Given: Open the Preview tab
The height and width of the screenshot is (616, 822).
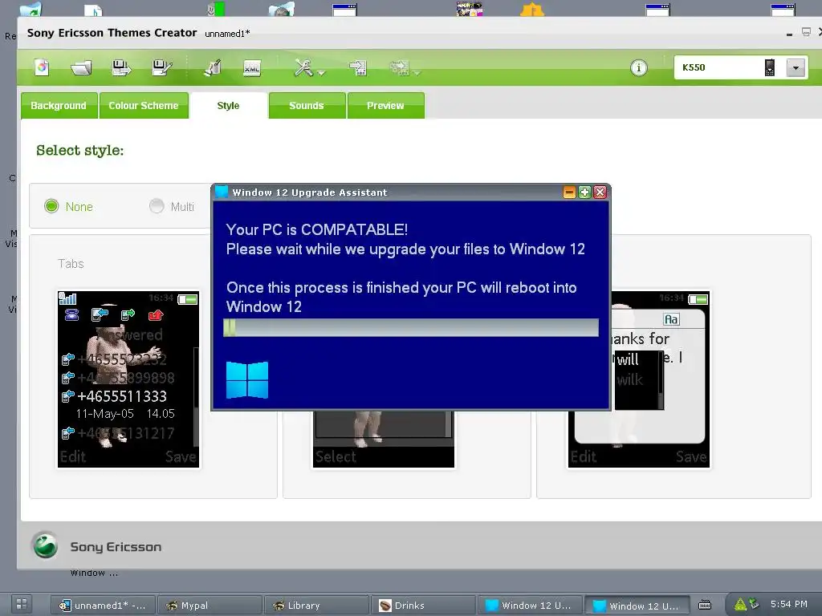Looking at the screenshot, I should pyautogui.click(x=385, y=105).
